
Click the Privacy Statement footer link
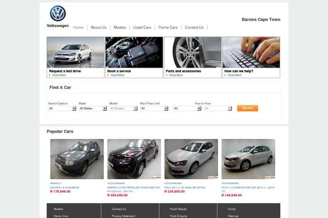click(x=124, y=216)
